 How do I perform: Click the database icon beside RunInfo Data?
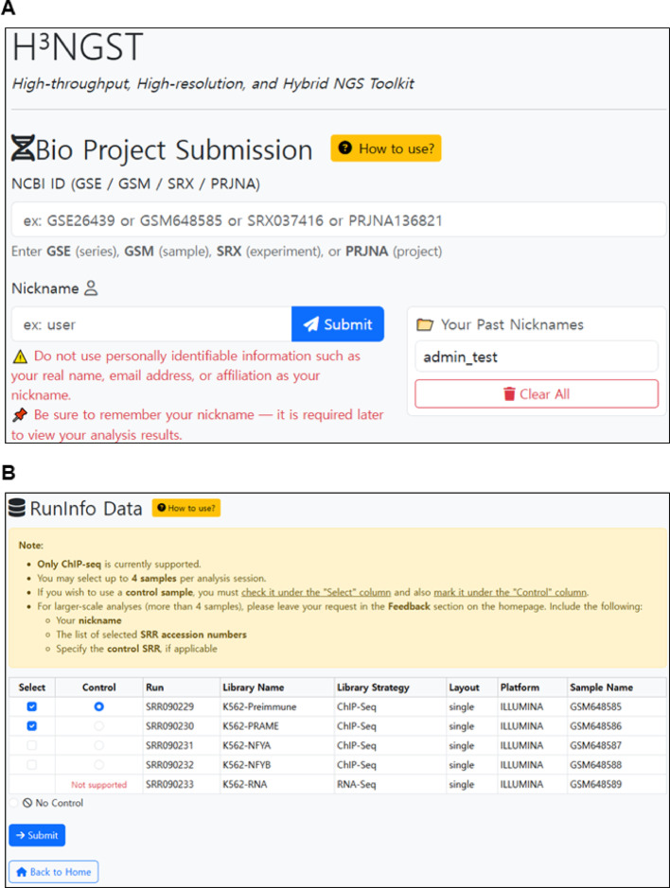click(x=17, y=509)
